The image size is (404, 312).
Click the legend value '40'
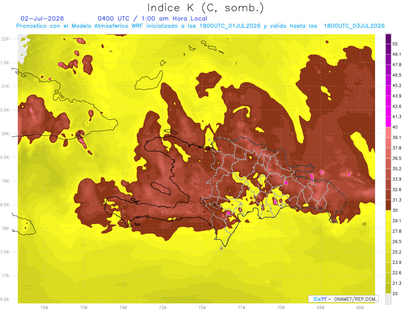pyautogui.click(x=395, y=127)
